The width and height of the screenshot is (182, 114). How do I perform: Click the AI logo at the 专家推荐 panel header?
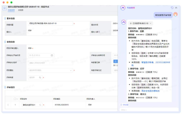123,8
